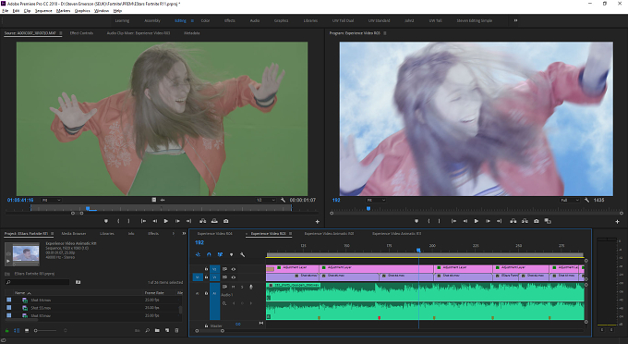The image size is (628, 344).
Task: Open the Comparison View in Program monitor
Action: (548, 221)
